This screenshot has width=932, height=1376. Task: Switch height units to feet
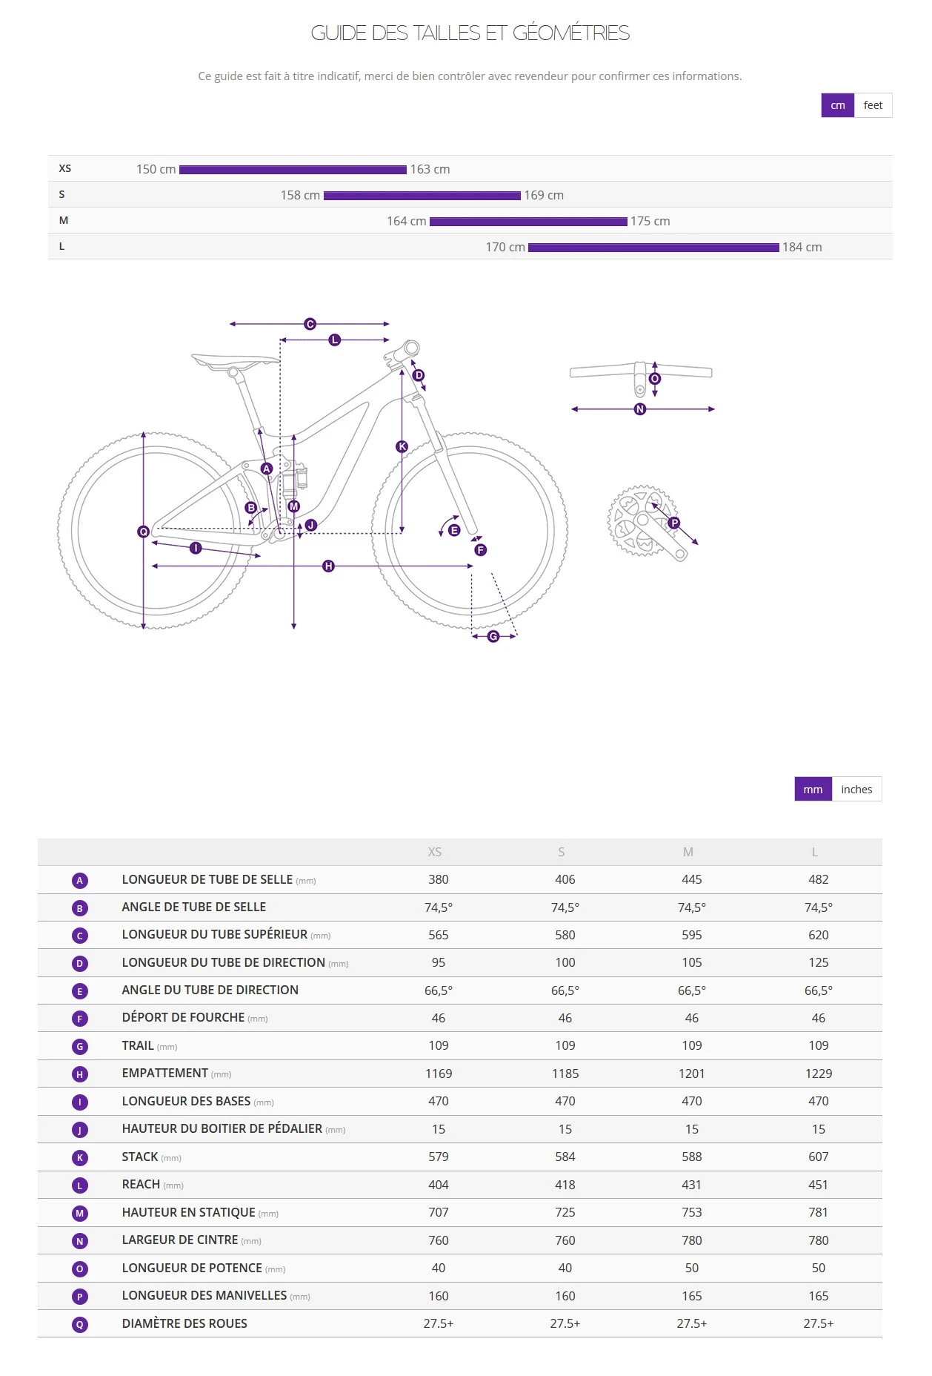pyautogui.click(x=873, y=105)
